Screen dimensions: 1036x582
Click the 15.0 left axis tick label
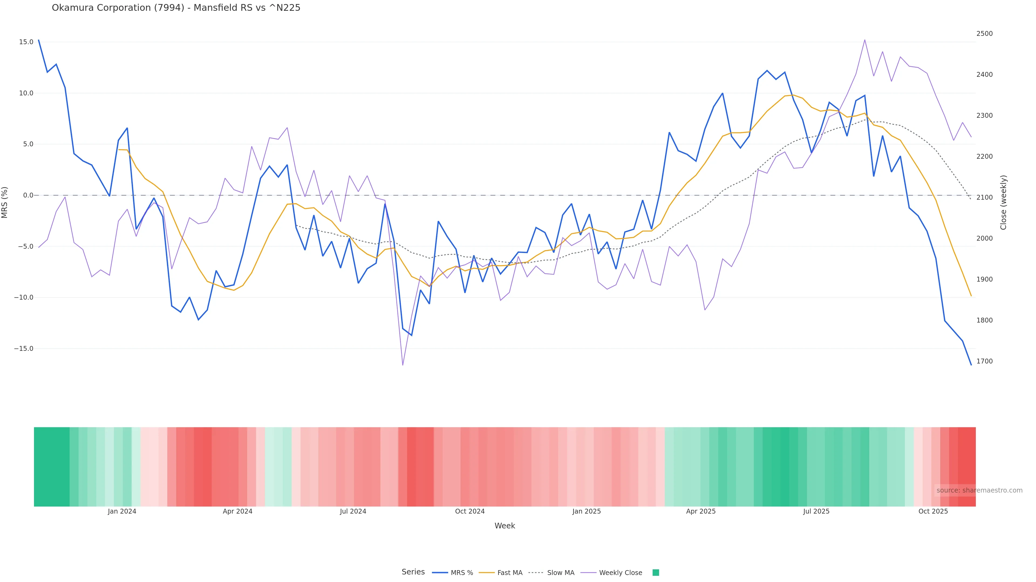coord(26,42)
